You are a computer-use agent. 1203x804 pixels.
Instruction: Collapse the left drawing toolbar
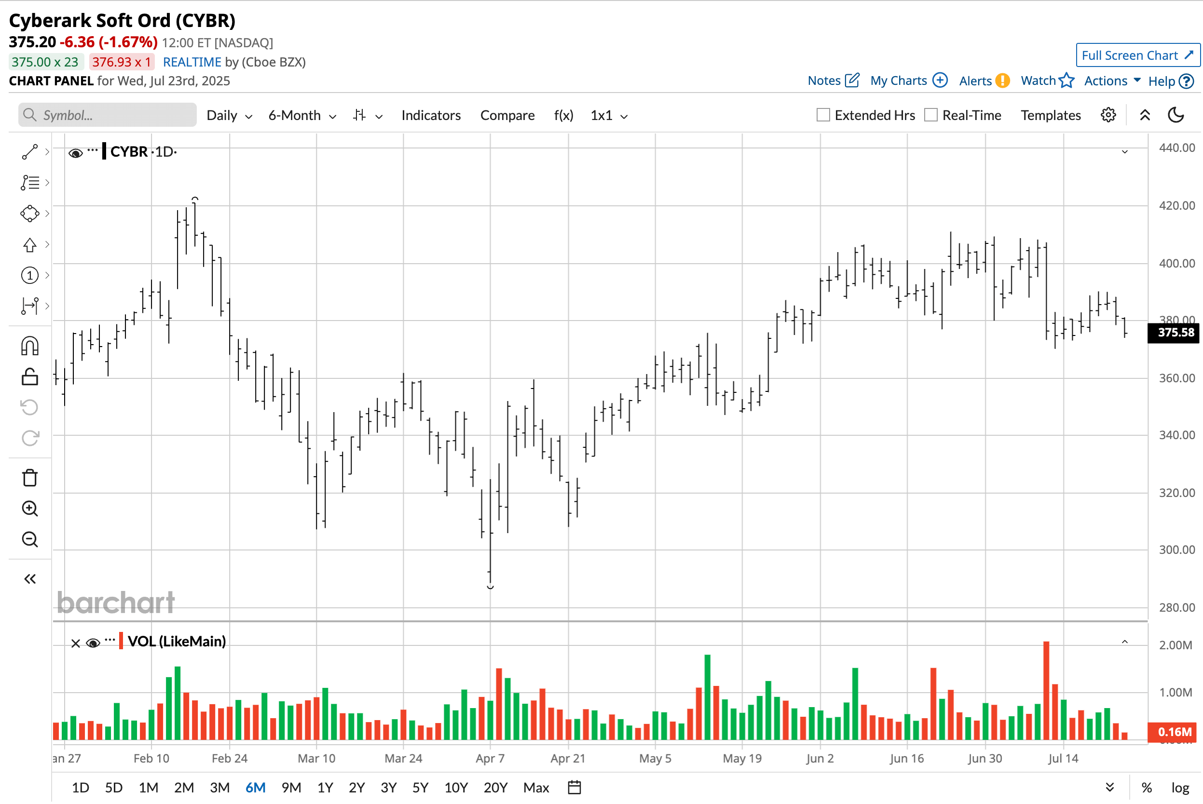(30, 579)
